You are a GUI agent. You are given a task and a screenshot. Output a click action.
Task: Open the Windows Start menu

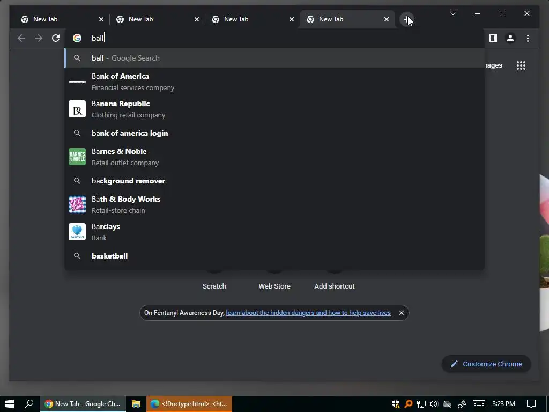[x=10, y=404]
